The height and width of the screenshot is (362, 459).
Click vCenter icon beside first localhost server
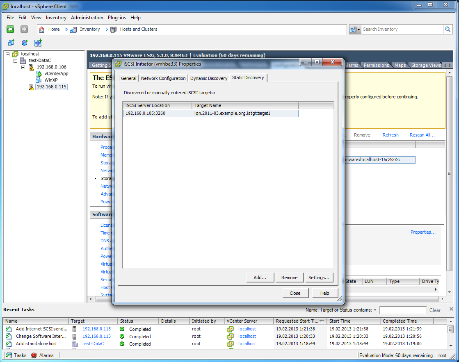(231, 329)
